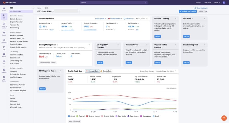The height and width of the screenshot is (123, 229).
Task: Close the Listing Management widget
Action: [x=89, y=45]
